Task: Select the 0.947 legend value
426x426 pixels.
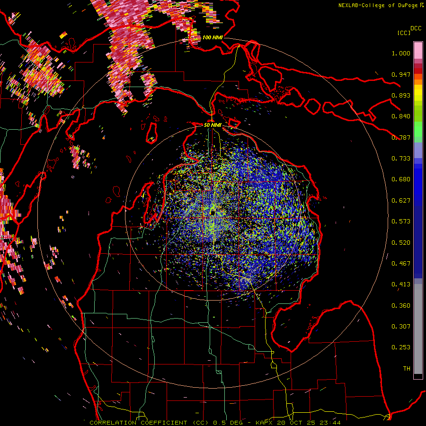Action: click(401, 74)
